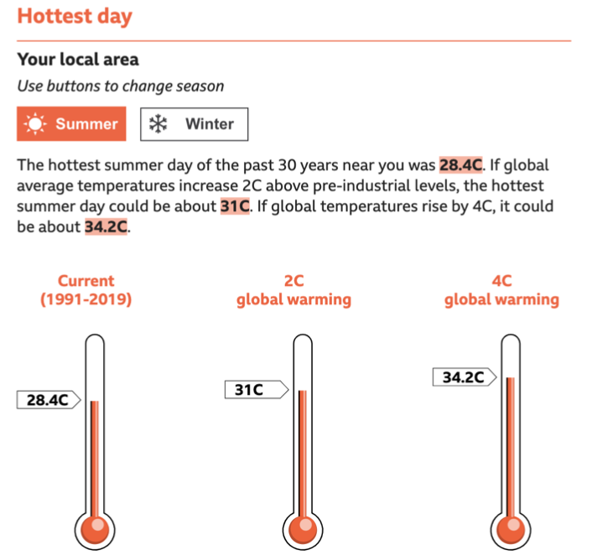Viewport: 592px width, 555px height.
Task: Click the highlighted 34.2C value in paragraph
Action: 106,227
